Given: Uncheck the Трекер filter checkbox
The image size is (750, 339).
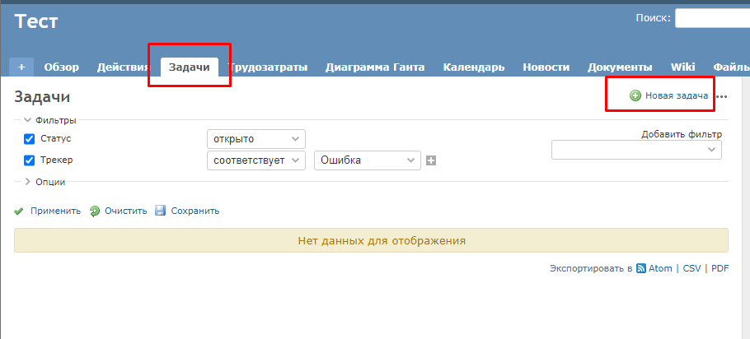Looking at the screenshot, I should 30,160.
